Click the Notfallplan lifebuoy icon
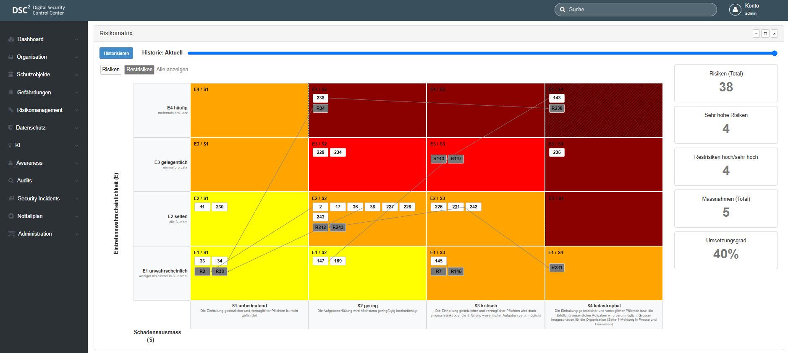 tap(11, 216)
